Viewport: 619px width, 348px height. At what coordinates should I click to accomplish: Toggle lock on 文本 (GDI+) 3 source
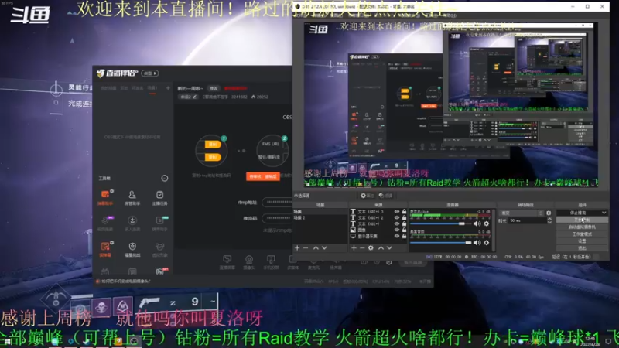pos(404,212)
